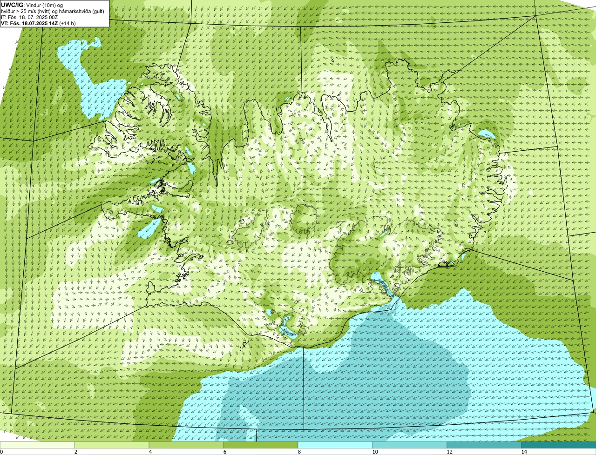
Task: Select the 10–12 m/s turquoise legend swatch
Action: 410,445
